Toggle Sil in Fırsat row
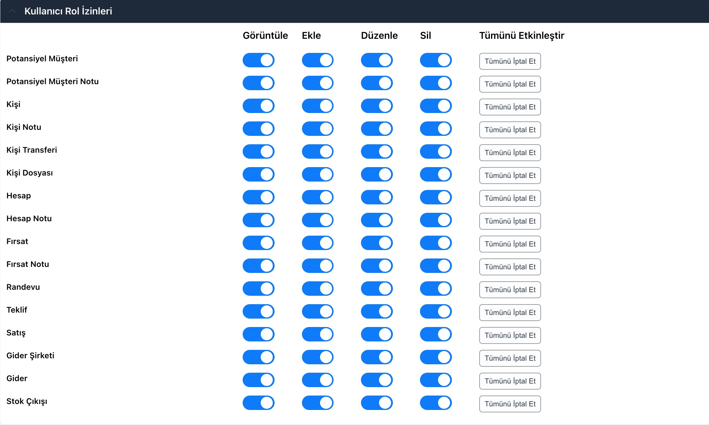Image resolution: width=709 pixels, height=425 pixels. point(436,243)
